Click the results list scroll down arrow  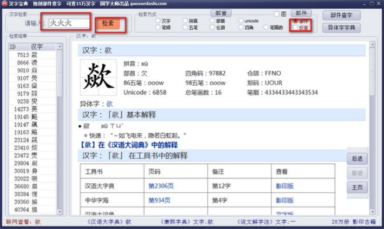(60, 211)
